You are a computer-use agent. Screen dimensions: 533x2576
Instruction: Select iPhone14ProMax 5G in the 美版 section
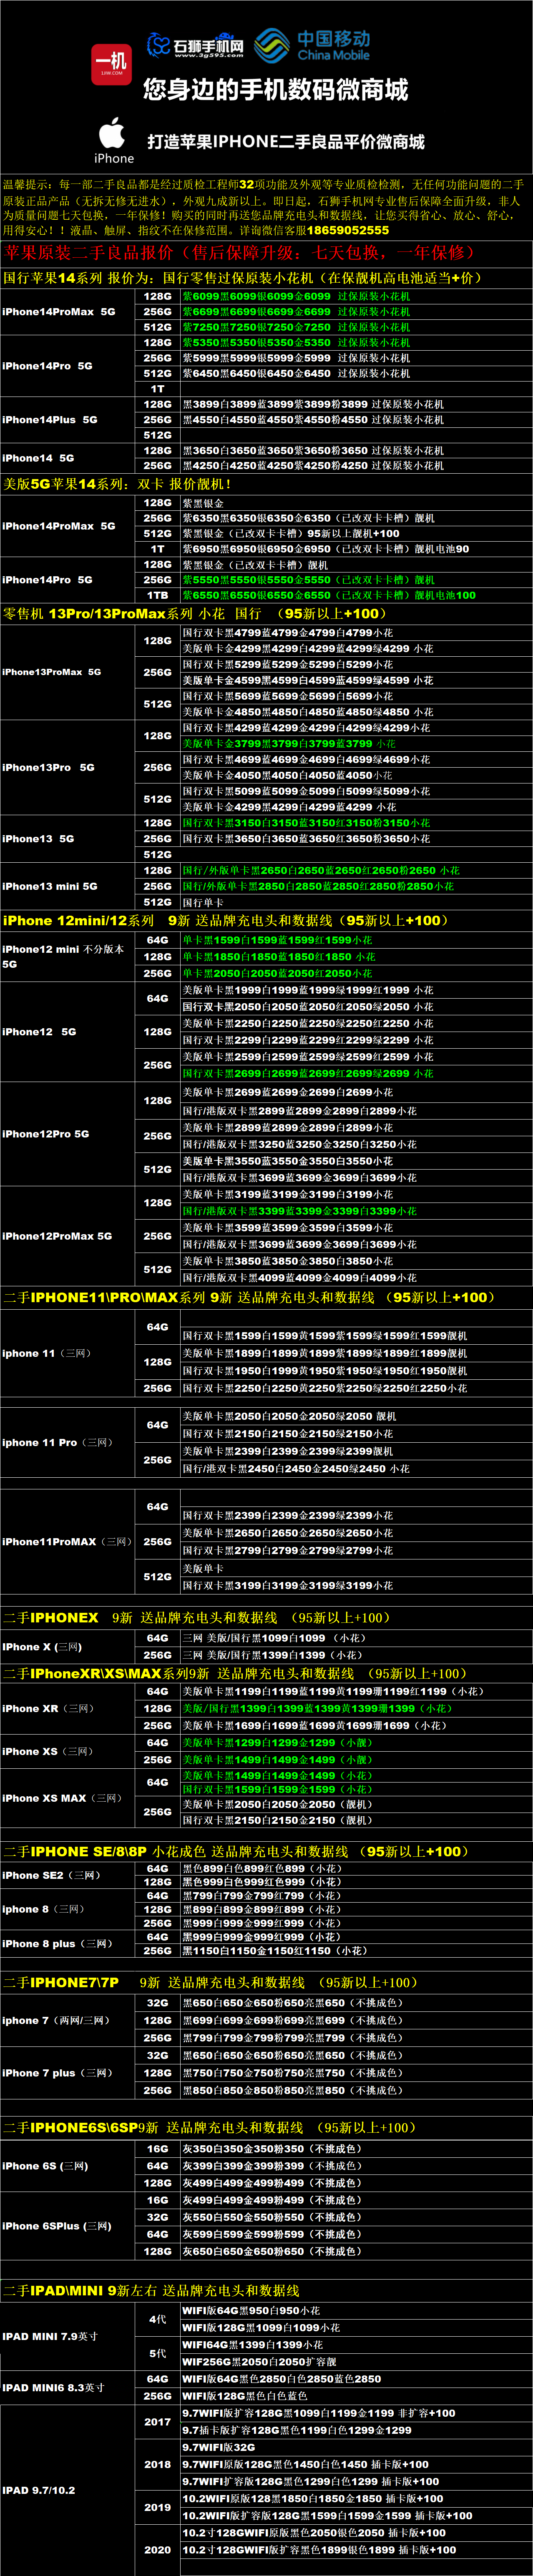coord(59,526)
